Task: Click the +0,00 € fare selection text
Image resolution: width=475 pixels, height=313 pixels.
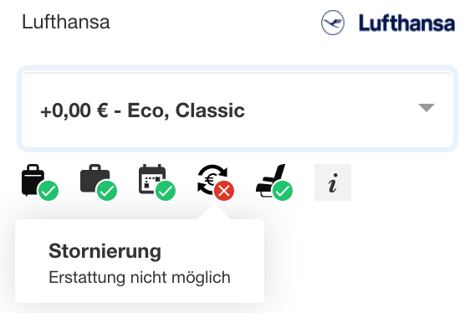Action: click(x=142, y=110)
